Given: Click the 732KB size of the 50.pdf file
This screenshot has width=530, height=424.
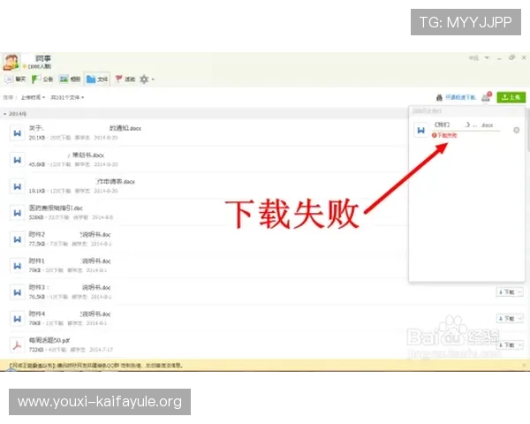Looking at the screenshot, I should coord(36,350).
